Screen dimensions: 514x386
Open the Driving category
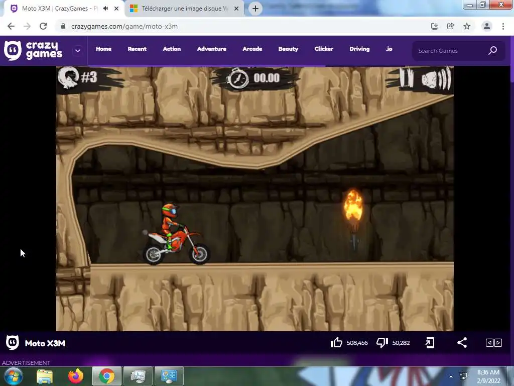[x=359, y=49]
